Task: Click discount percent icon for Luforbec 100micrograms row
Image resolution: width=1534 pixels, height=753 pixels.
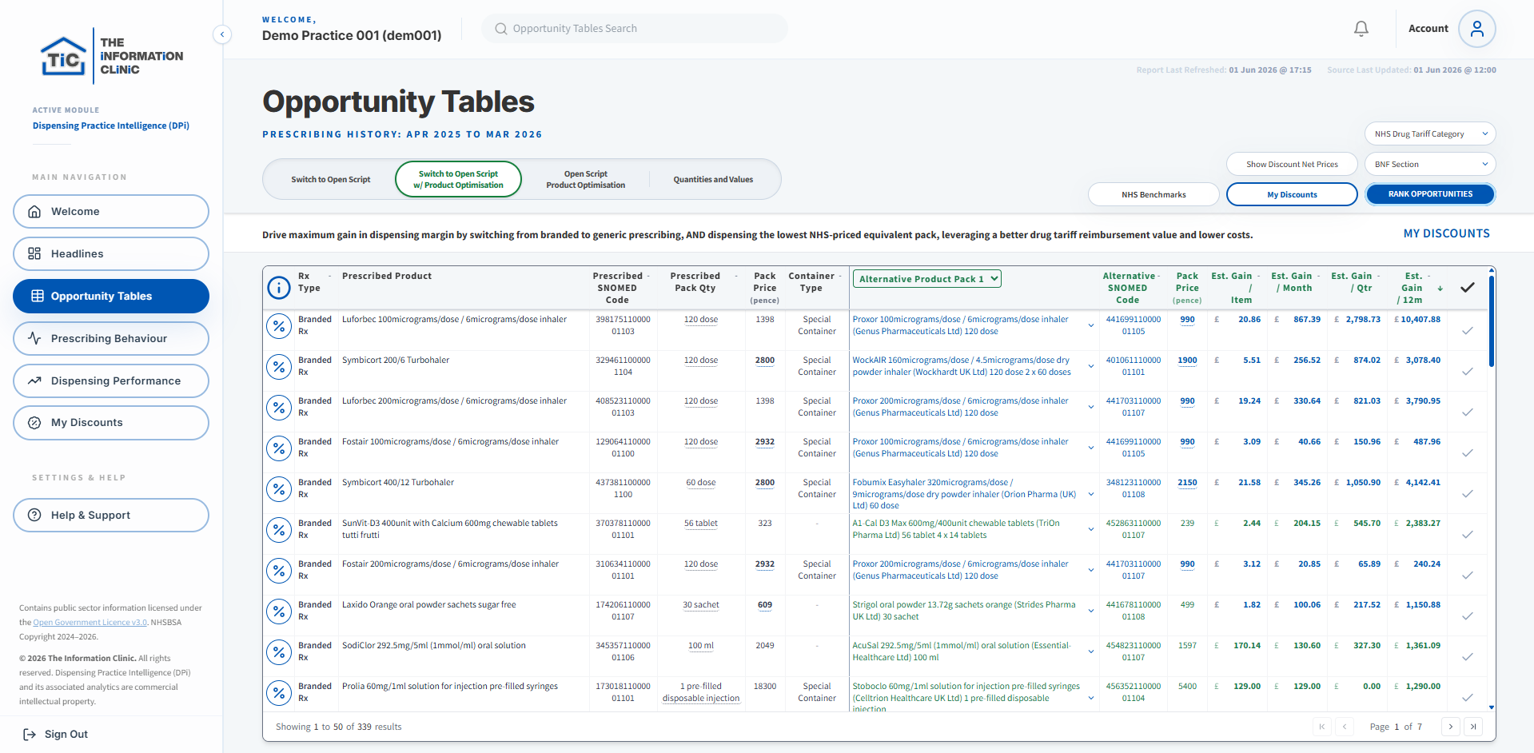Action: click(279, 326)
